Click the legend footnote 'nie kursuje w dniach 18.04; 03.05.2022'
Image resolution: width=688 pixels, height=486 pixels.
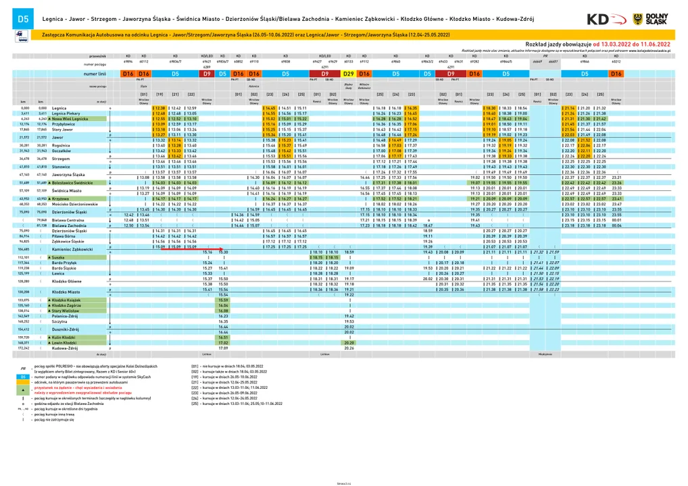pos(232,367)
